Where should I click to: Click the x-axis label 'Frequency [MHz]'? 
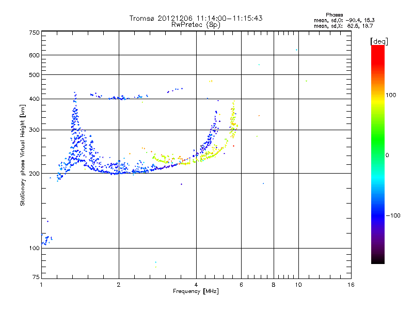(196, 291)
